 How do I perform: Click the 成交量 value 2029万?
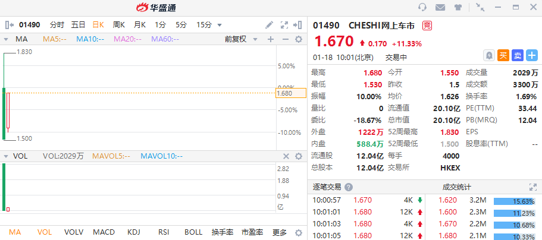[525, 73]
